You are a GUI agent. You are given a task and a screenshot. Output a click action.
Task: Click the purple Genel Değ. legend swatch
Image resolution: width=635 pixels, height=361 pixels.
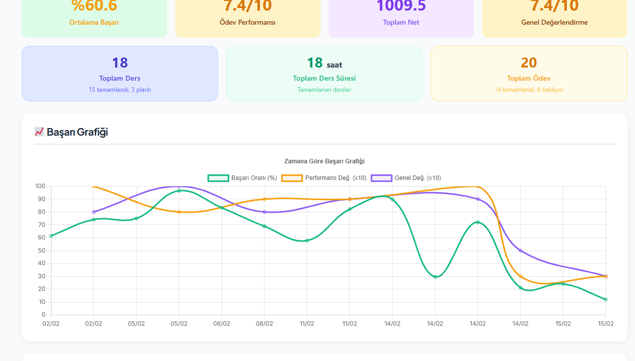tap(381, 178)
